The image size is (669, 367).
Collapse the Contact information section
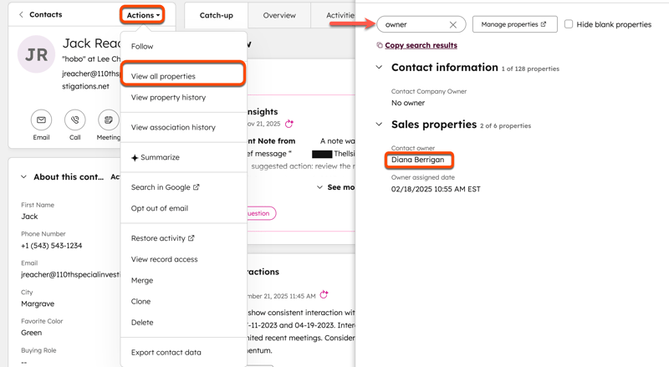379,68
